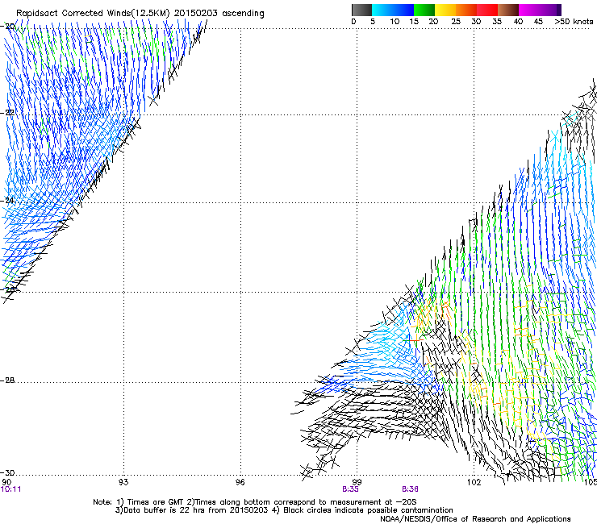Click the orange 25-30 knots legend segment
The image size is (597, 524).
pos(466,10)
